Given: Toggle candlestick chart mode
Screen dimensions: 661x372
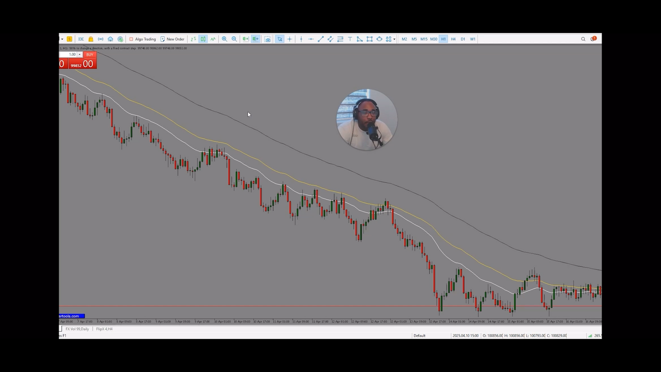Looking at the screenshot, I should point(203,39).
